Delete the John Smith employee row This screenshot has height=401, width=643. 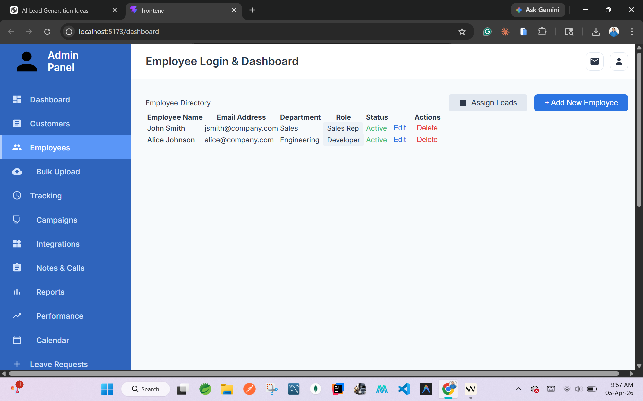tap(427, 128)
